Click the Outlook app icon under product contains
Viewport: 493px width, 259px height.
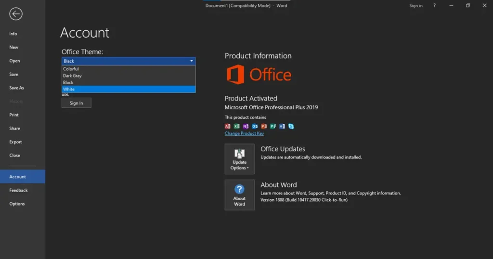[x=255, y=126]
